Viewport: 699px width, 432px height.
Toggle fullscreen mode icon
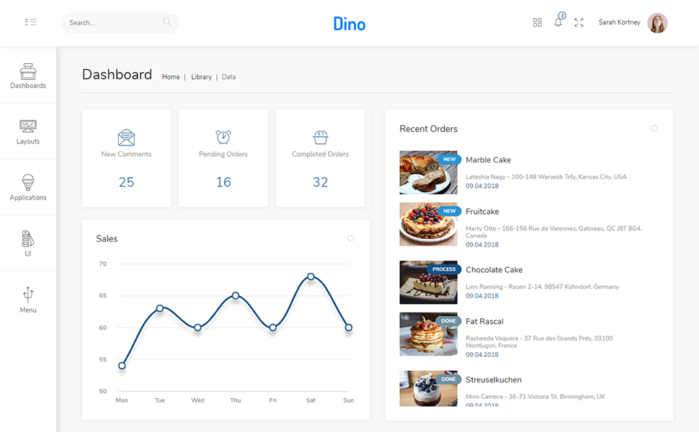pyautogui.click(x=579, y=22)
